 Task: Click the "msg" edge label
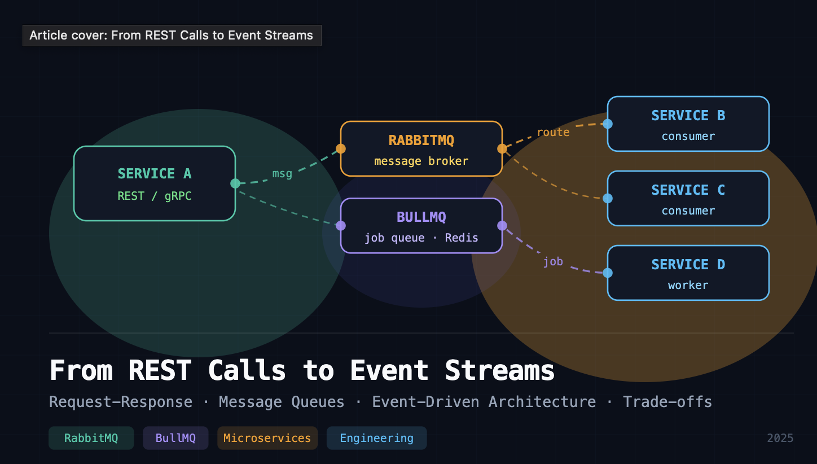[x=282, y=174]
